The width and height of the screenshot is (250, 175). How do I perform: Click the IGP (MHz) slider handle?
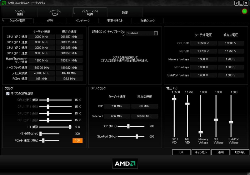[x=128, y=126]
